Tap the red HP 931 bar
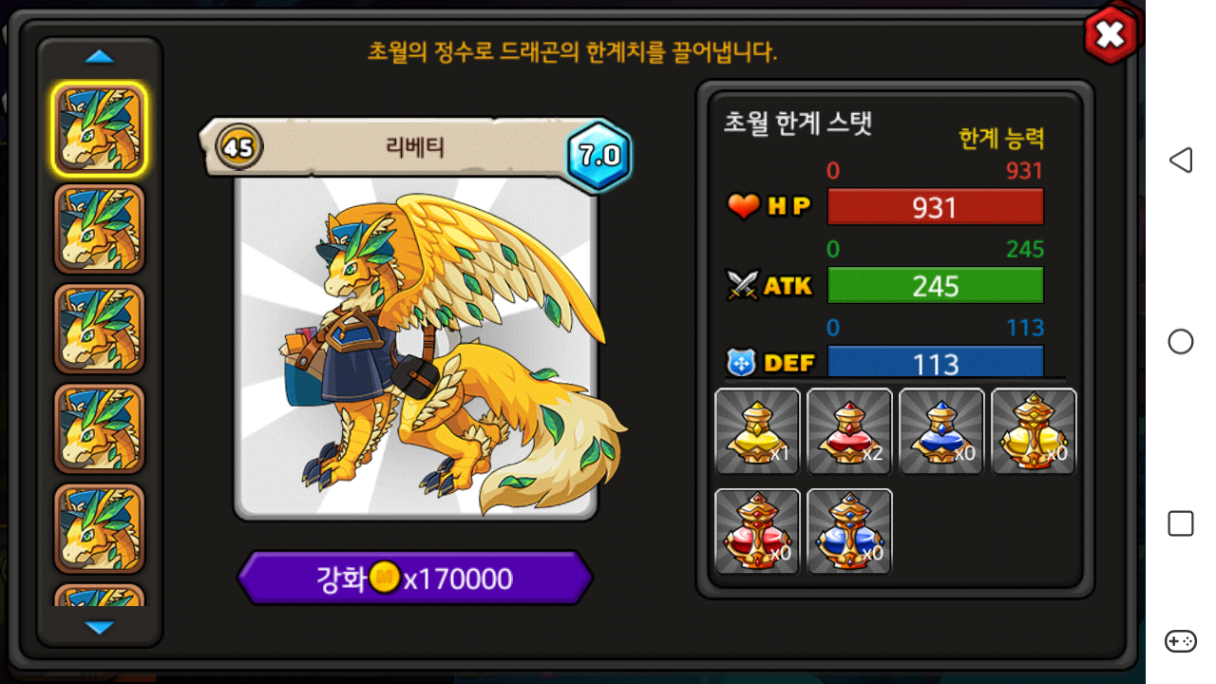 pos(936,207)
